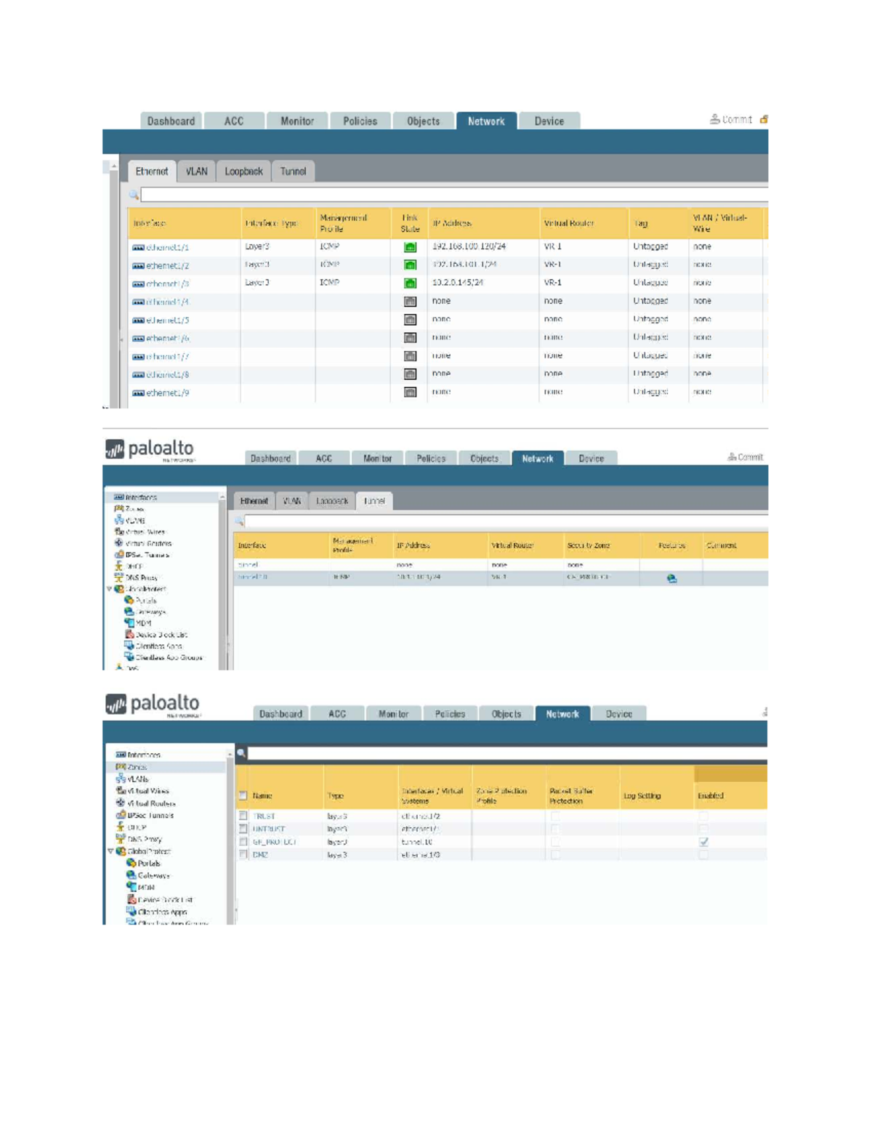Collapse the GlobalProtect tree node in the Zones view sidebar
872x1129 pixels.
click(111, 851)
